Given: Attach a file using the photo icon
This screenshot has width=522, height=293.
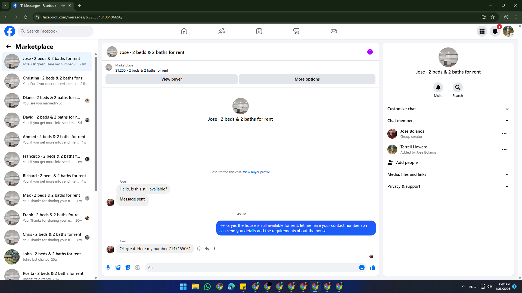Looking at the screenshot, I should click(x=118, y=267).
